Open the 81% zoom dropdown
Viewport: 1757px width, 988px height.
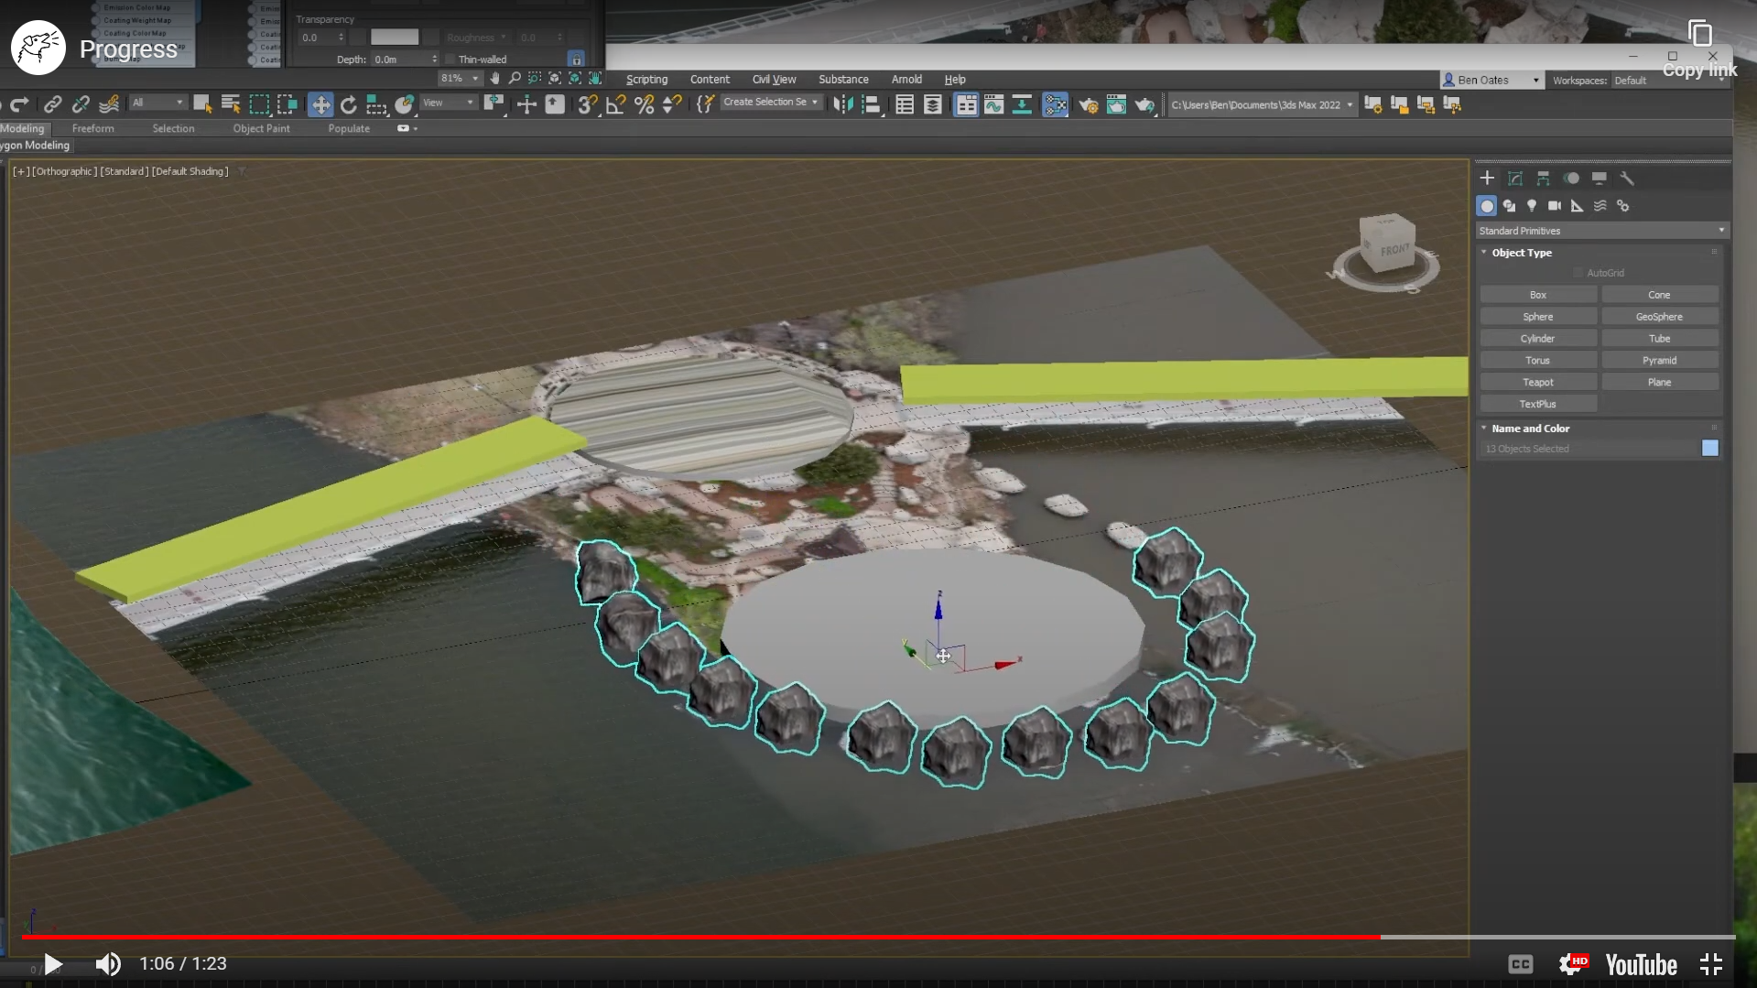pos(460,79)
